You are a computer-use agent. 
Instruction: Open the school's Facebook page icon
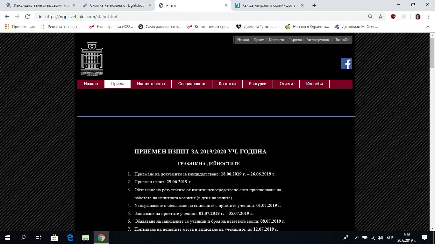coord(346,64)
